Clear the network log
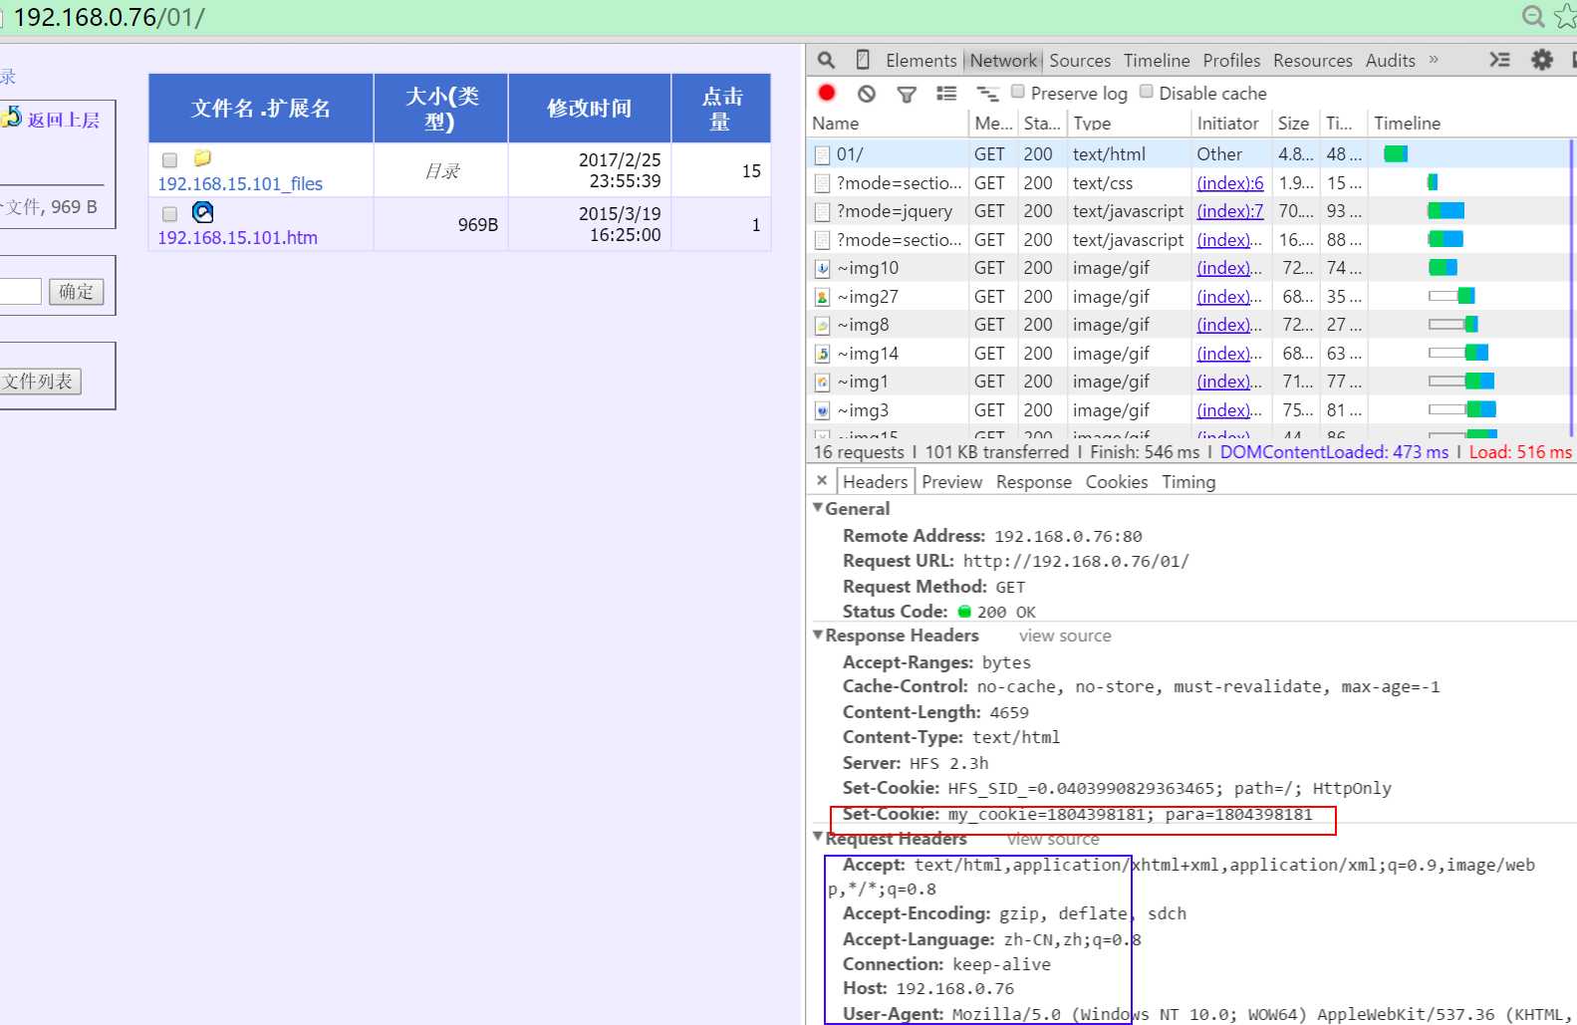The image size is (1577, 1025). [867, 93]
